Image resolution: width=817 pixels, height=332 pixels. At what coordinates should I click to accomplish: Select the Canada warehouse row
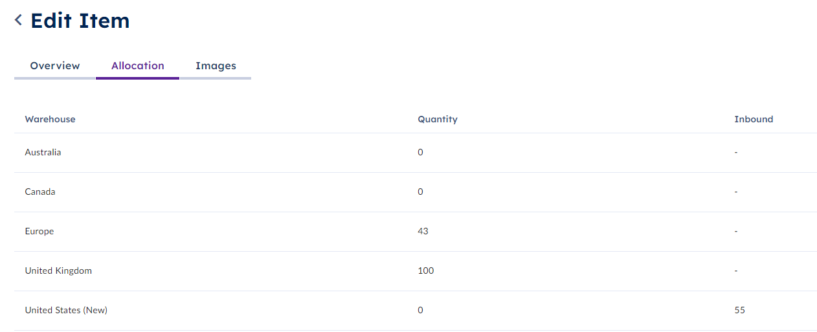pyautogui.click(x=416, y=192)
